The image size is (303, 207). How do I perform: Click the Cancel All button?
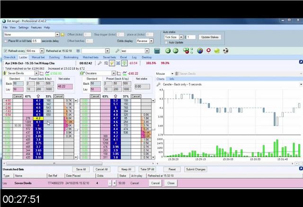pyautogui.click(x=101, y=170)
